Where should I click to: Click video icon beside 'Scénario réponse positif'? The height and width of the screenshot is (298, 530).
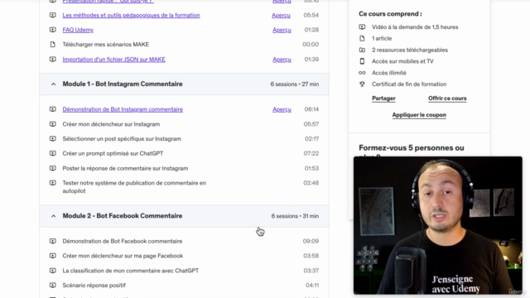(x=53, y=285)
